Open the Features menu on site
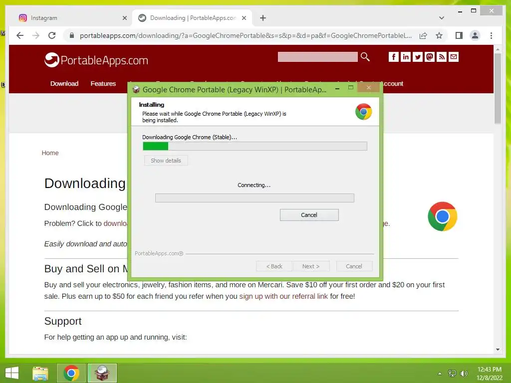Viewport: 511px width, 383px height. [103, 83]
